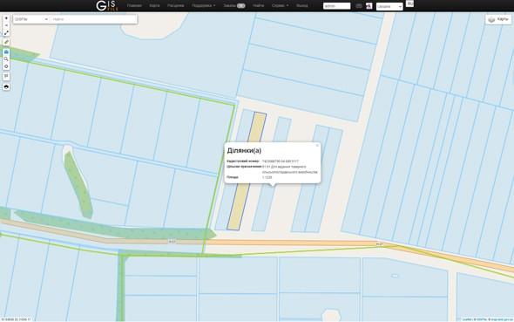
Task: Activate the ruler measure tool
Action: click(x=6, y=42)
